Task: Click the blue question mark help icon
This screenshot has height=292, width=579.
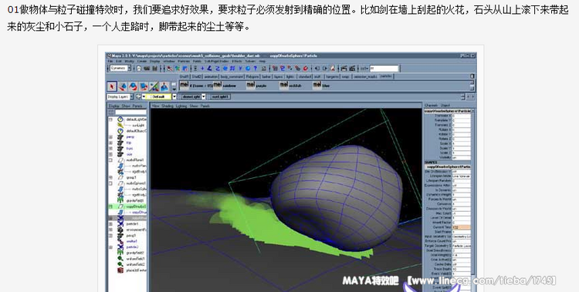Action: [x=256, y=69]
